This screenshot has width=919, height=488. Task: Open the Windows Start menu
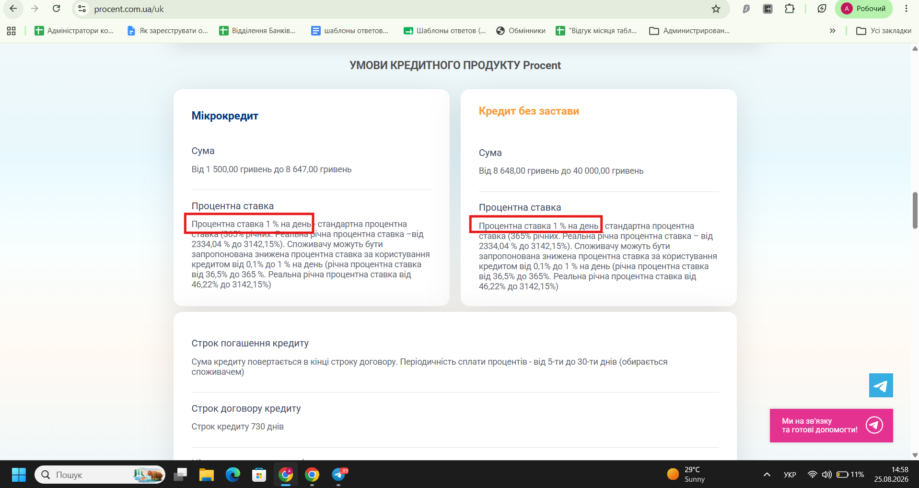19,475
